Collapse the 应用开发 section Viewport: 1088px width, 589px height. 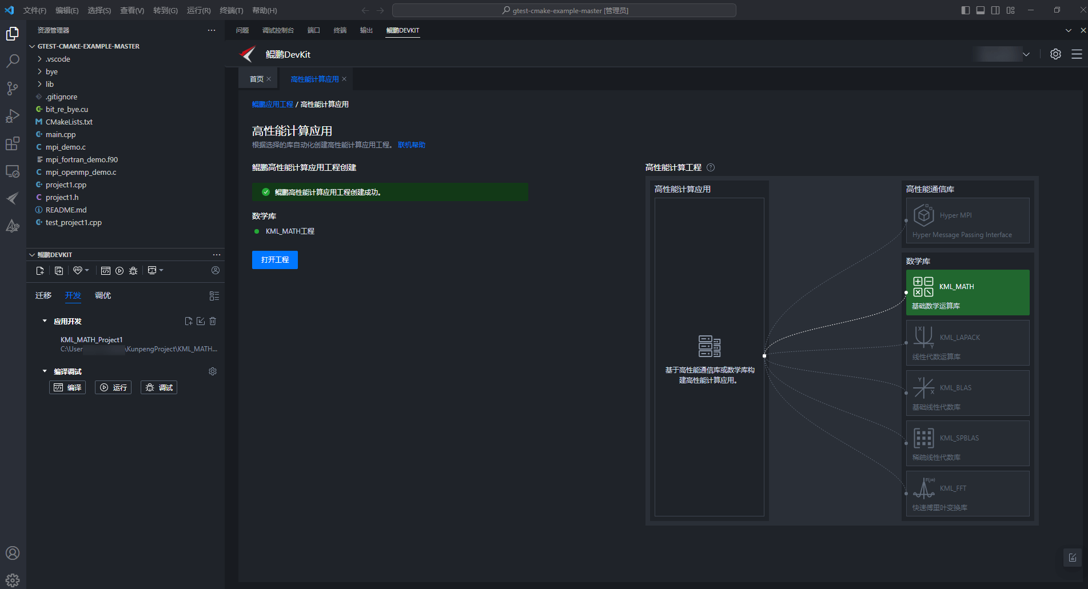coord(45,321)
